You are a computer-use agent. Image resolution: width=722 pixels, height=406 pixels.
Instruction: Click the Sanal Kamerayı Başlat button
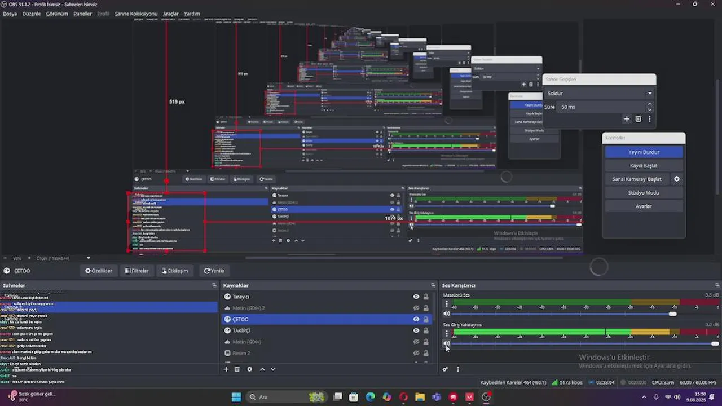tap(637, 179)
